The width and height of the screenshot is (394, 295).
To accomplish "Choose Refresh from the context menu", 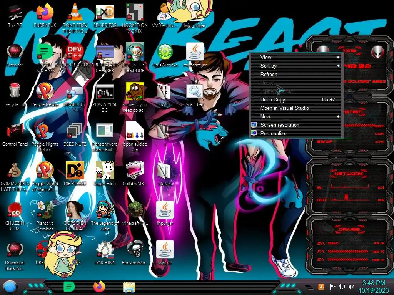I will [x=296, y=74].
